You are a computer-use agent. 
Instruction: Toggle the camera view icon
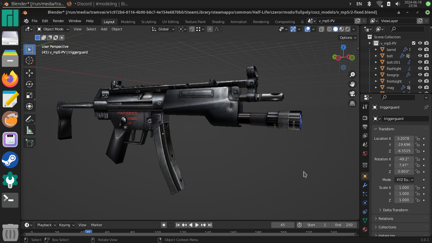(352, 94)
